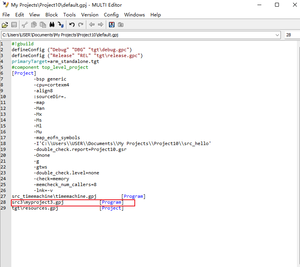Click the src3\myproject3.gpj line in editor
The width and height of the screenshot is (300, 267).
point(37,202)
